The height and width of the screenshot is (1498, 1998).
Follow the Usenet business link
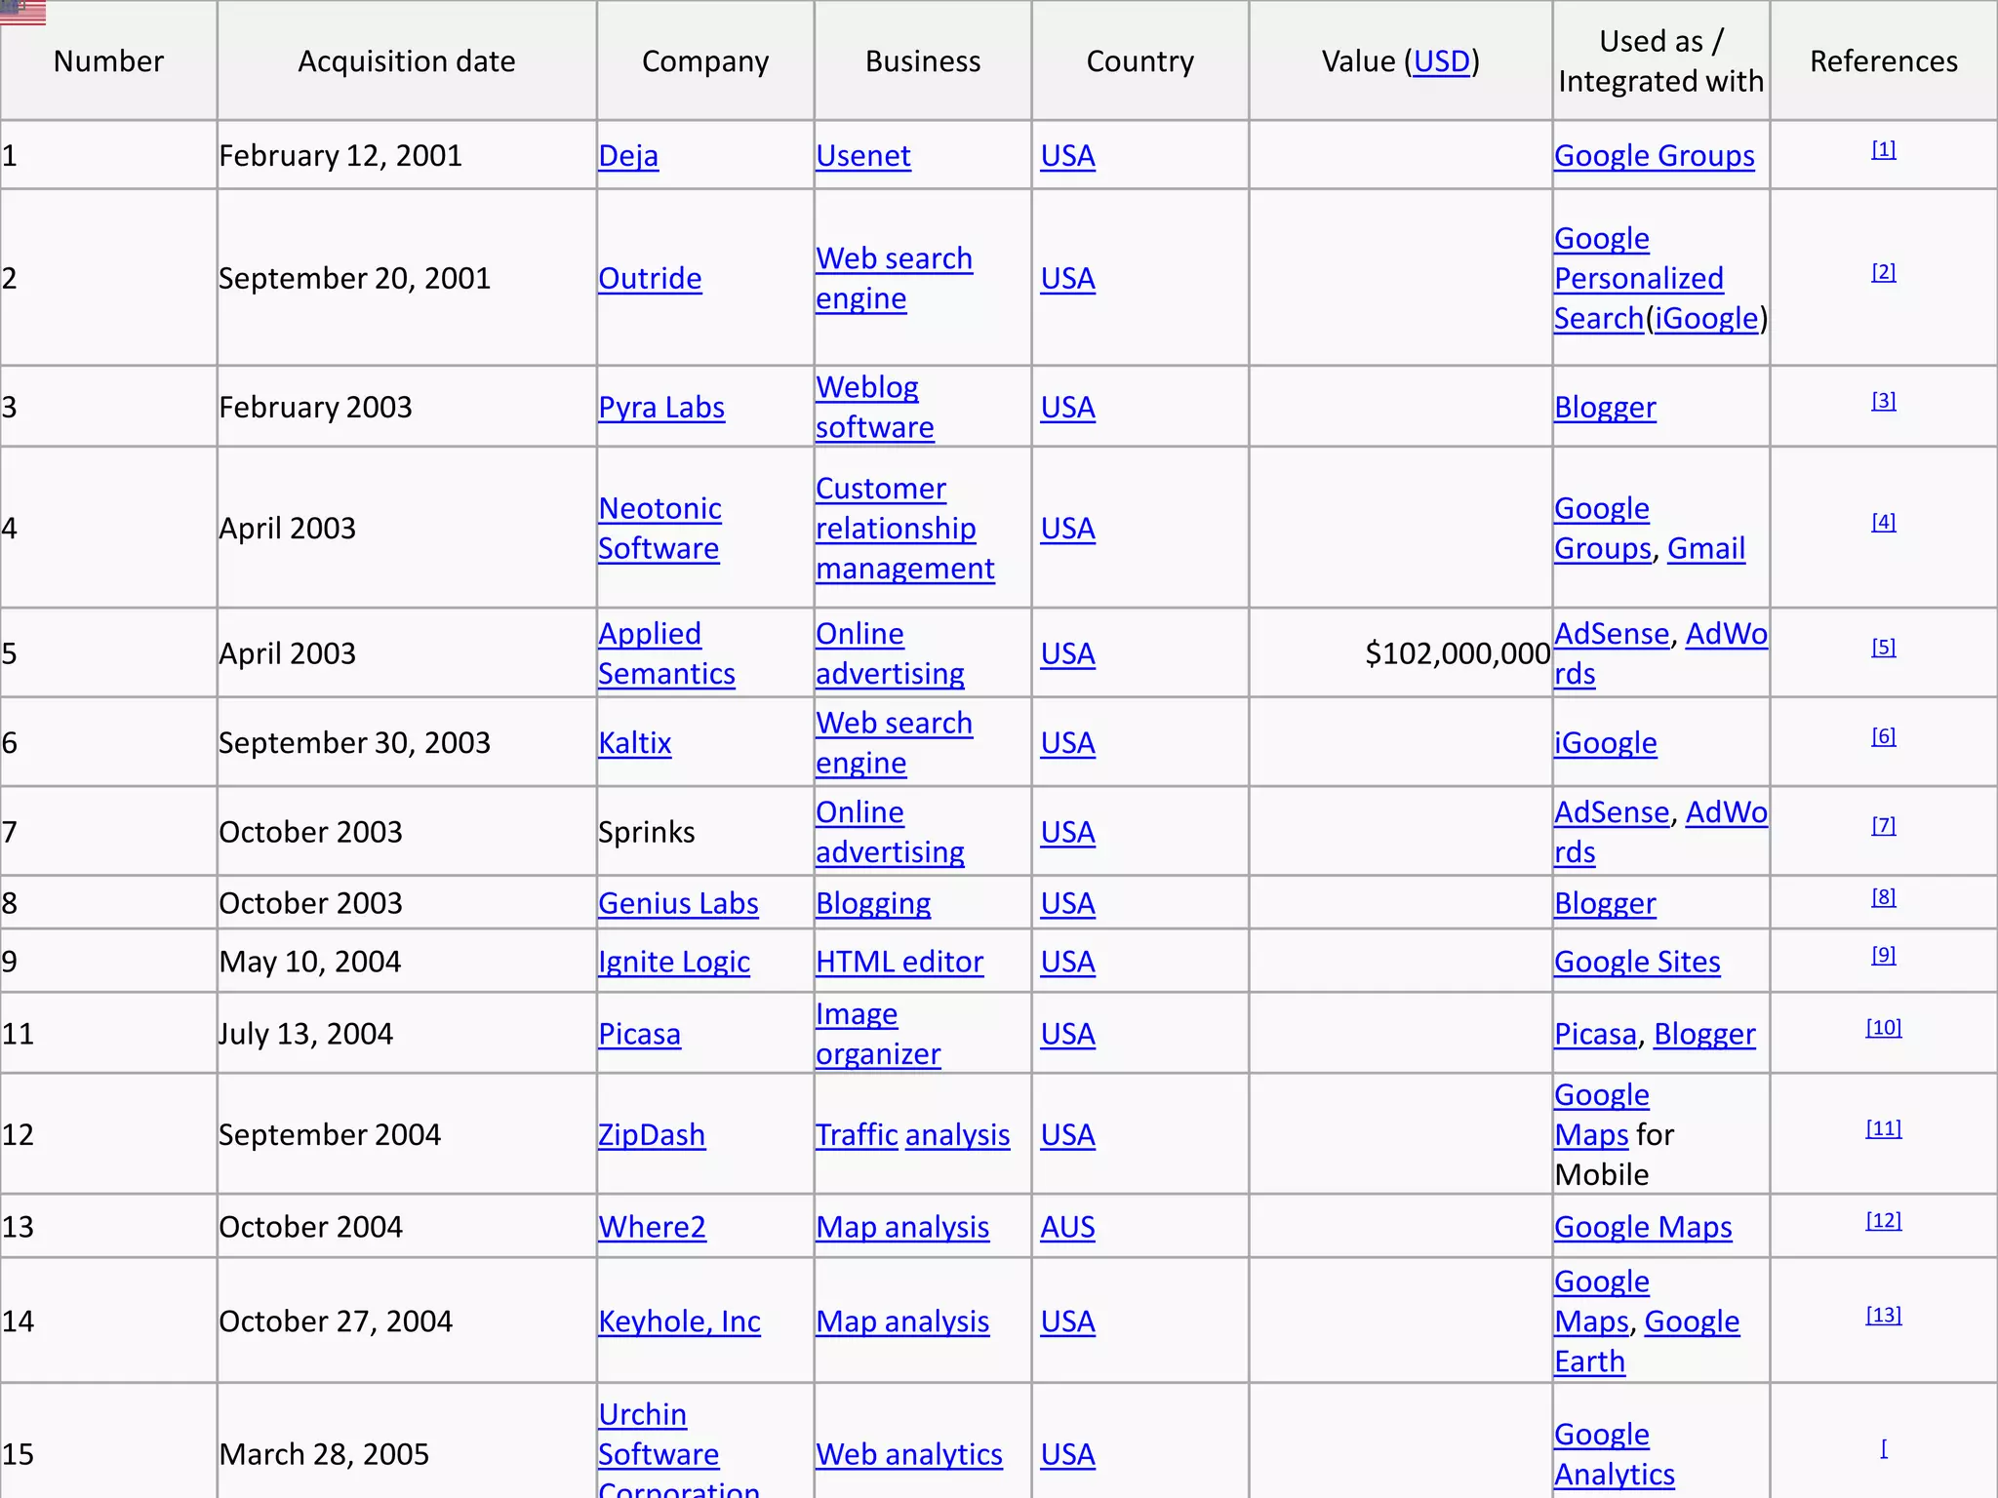point(862,156)
